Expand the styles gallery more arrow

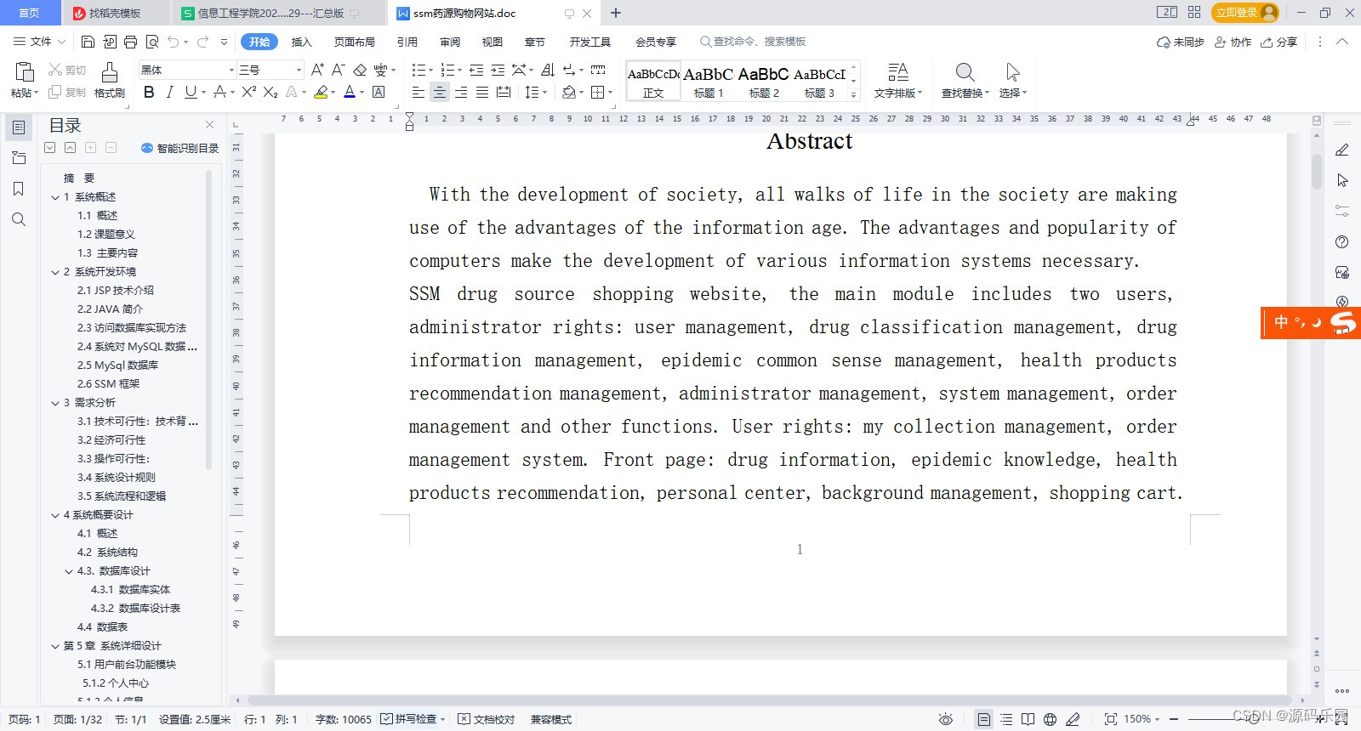[x=853, y=94]
